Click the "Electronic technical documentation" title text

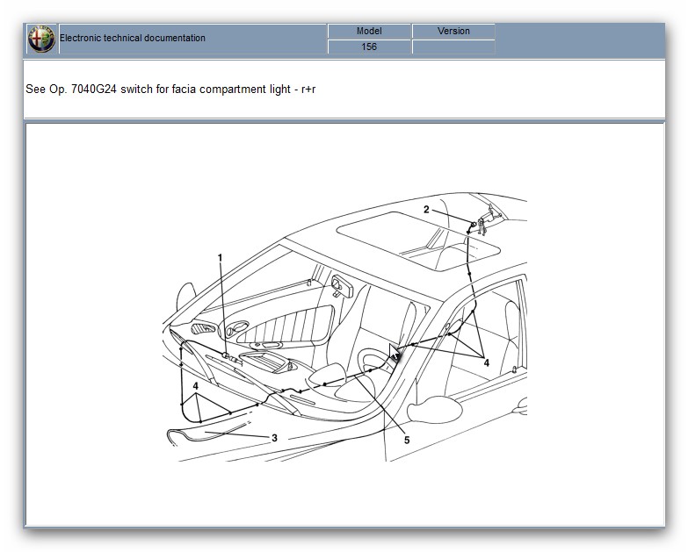click(x=133, y=39)
